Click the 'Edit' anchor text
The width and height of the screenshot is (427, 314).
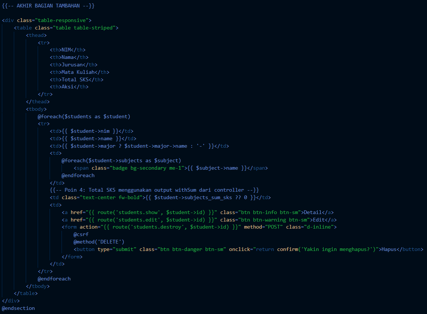pyautogui.click(x=319, y=220)
